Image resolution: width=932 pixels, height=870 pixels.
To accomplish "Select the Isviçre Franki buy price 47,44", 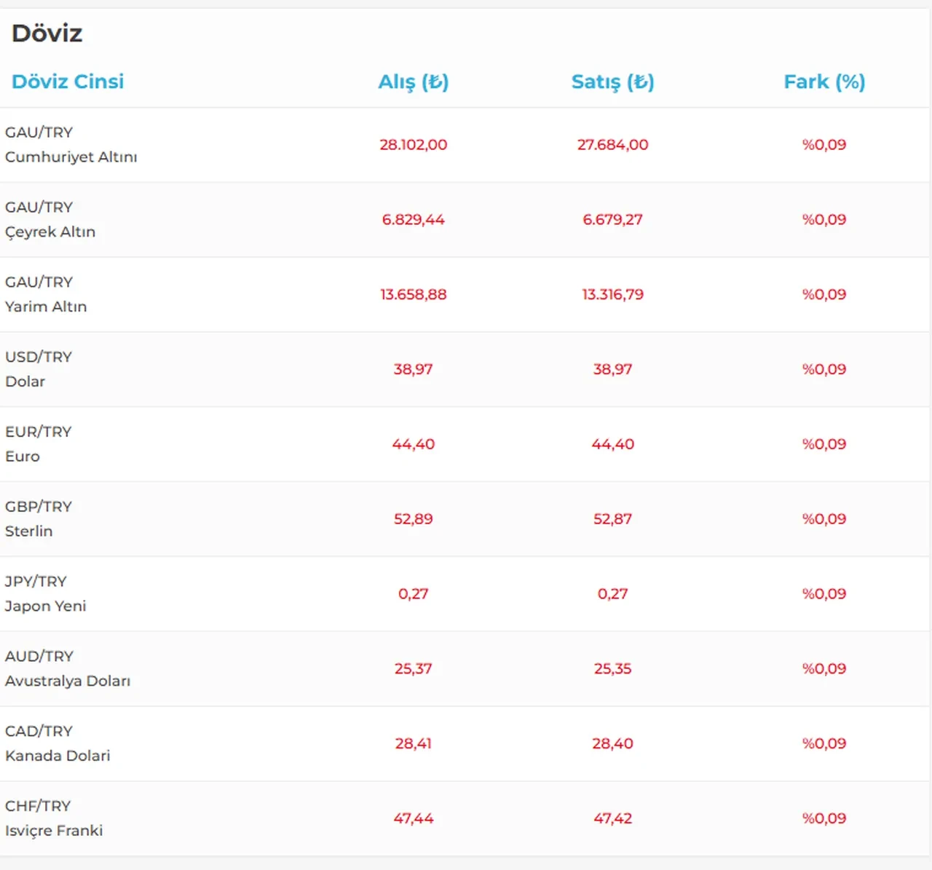I will point(413,818).
